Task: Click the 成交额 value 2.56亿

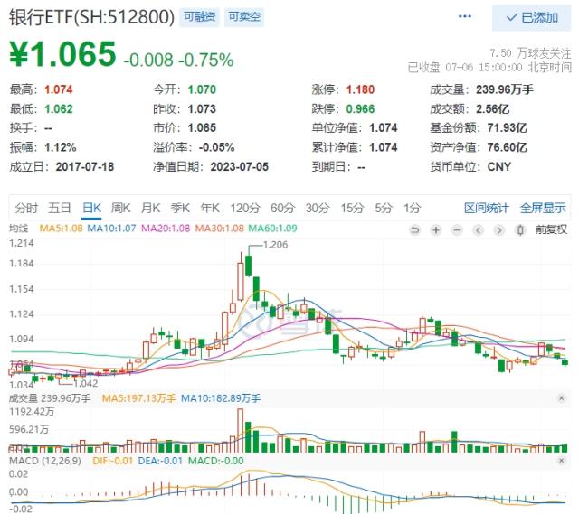Action: point(492,109)
